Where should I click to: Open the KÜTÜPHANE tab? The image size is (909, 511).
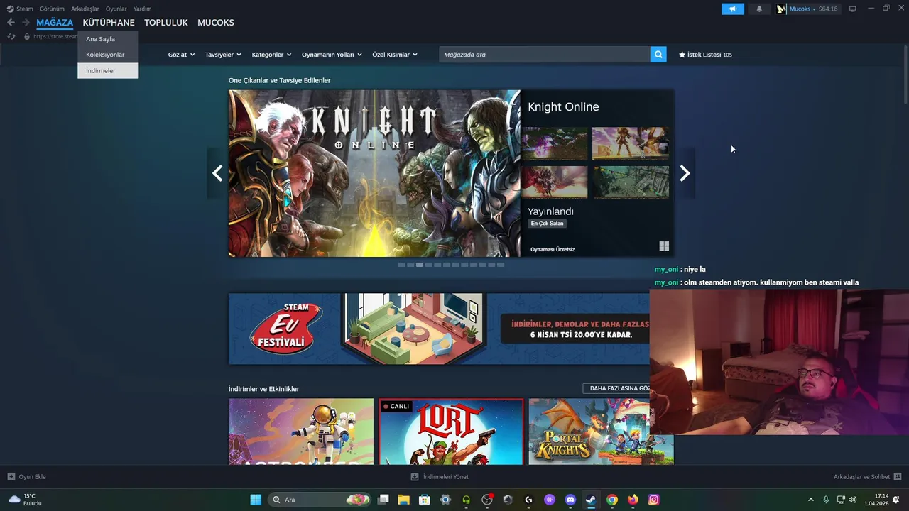tap(109, 23)
